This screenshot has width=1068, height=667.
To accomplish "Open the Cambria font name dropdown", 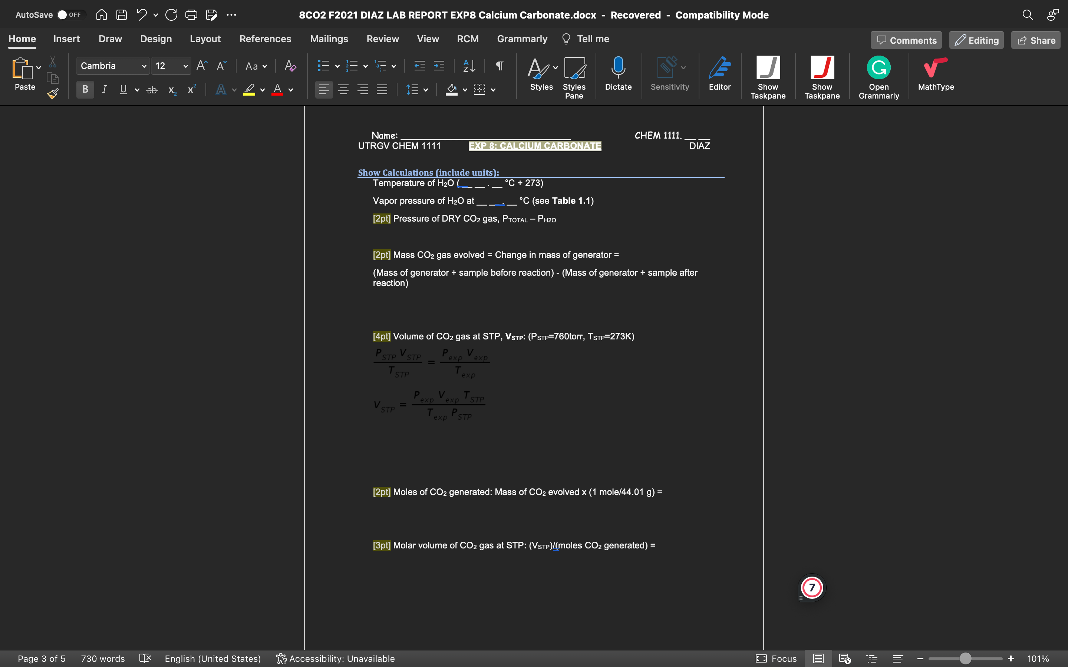I will tap(144, 66).
